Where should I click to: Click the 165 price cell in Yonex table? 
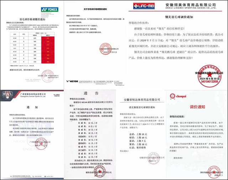35,45
